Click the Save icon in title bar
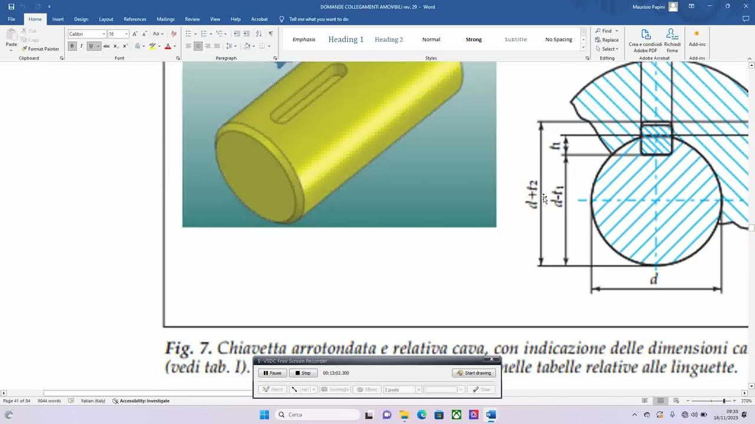 click(x=11, y=6)
